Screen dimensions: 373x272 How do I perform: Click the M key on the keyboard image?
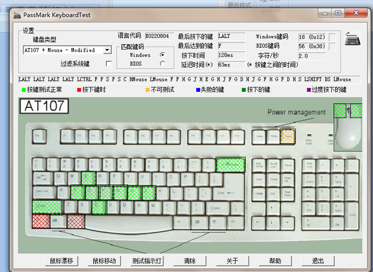pyautogui.click(x=154, y=207)
